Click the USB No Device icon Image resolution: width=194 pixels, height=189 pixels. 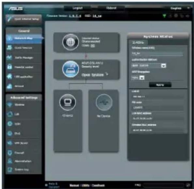104,102
